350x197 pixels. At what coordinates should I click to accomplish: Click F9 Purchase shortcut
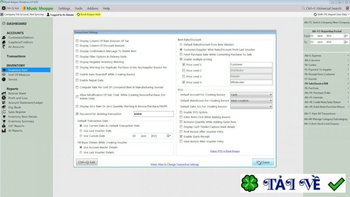(311, 88)
